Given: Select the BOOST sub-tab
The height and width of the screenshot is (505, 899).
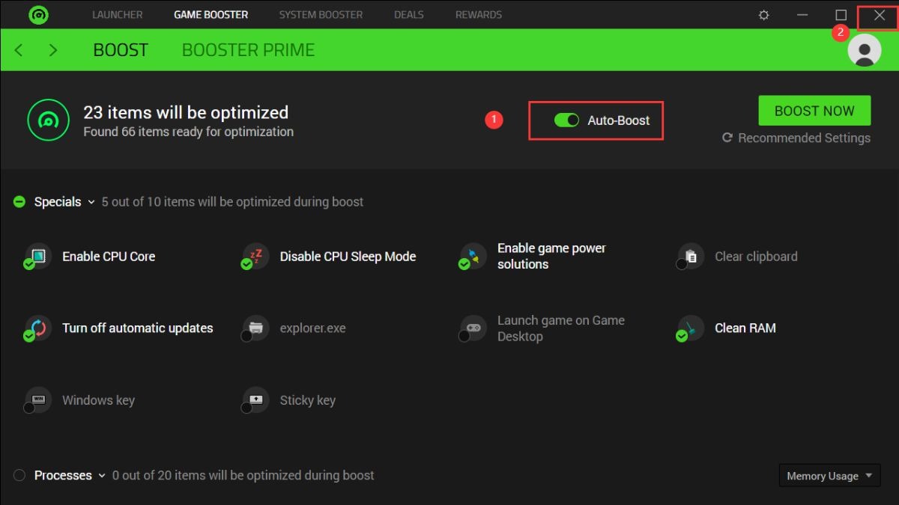Looking at the screenshot, I should (x=121, y=50).
